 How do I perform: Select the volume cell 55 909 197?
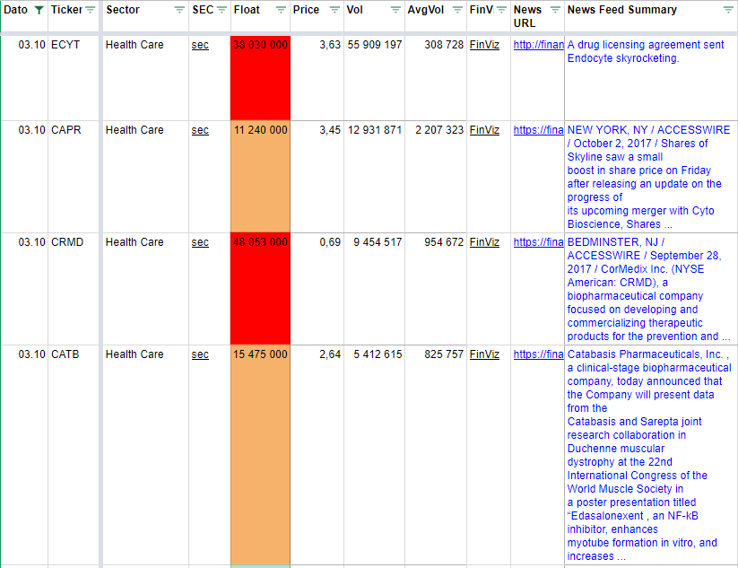[375, 78]
